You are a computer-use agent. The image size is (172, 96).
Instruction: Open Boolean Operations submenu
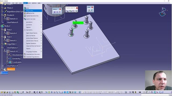[x=33, y=43]
